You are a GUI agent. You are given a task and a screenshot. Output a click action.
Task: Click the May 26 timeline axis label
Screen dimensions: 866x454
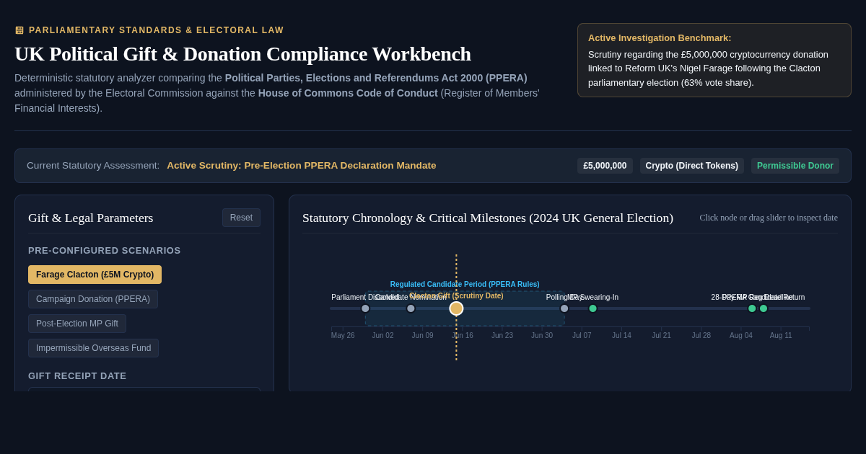click(343, 336)
